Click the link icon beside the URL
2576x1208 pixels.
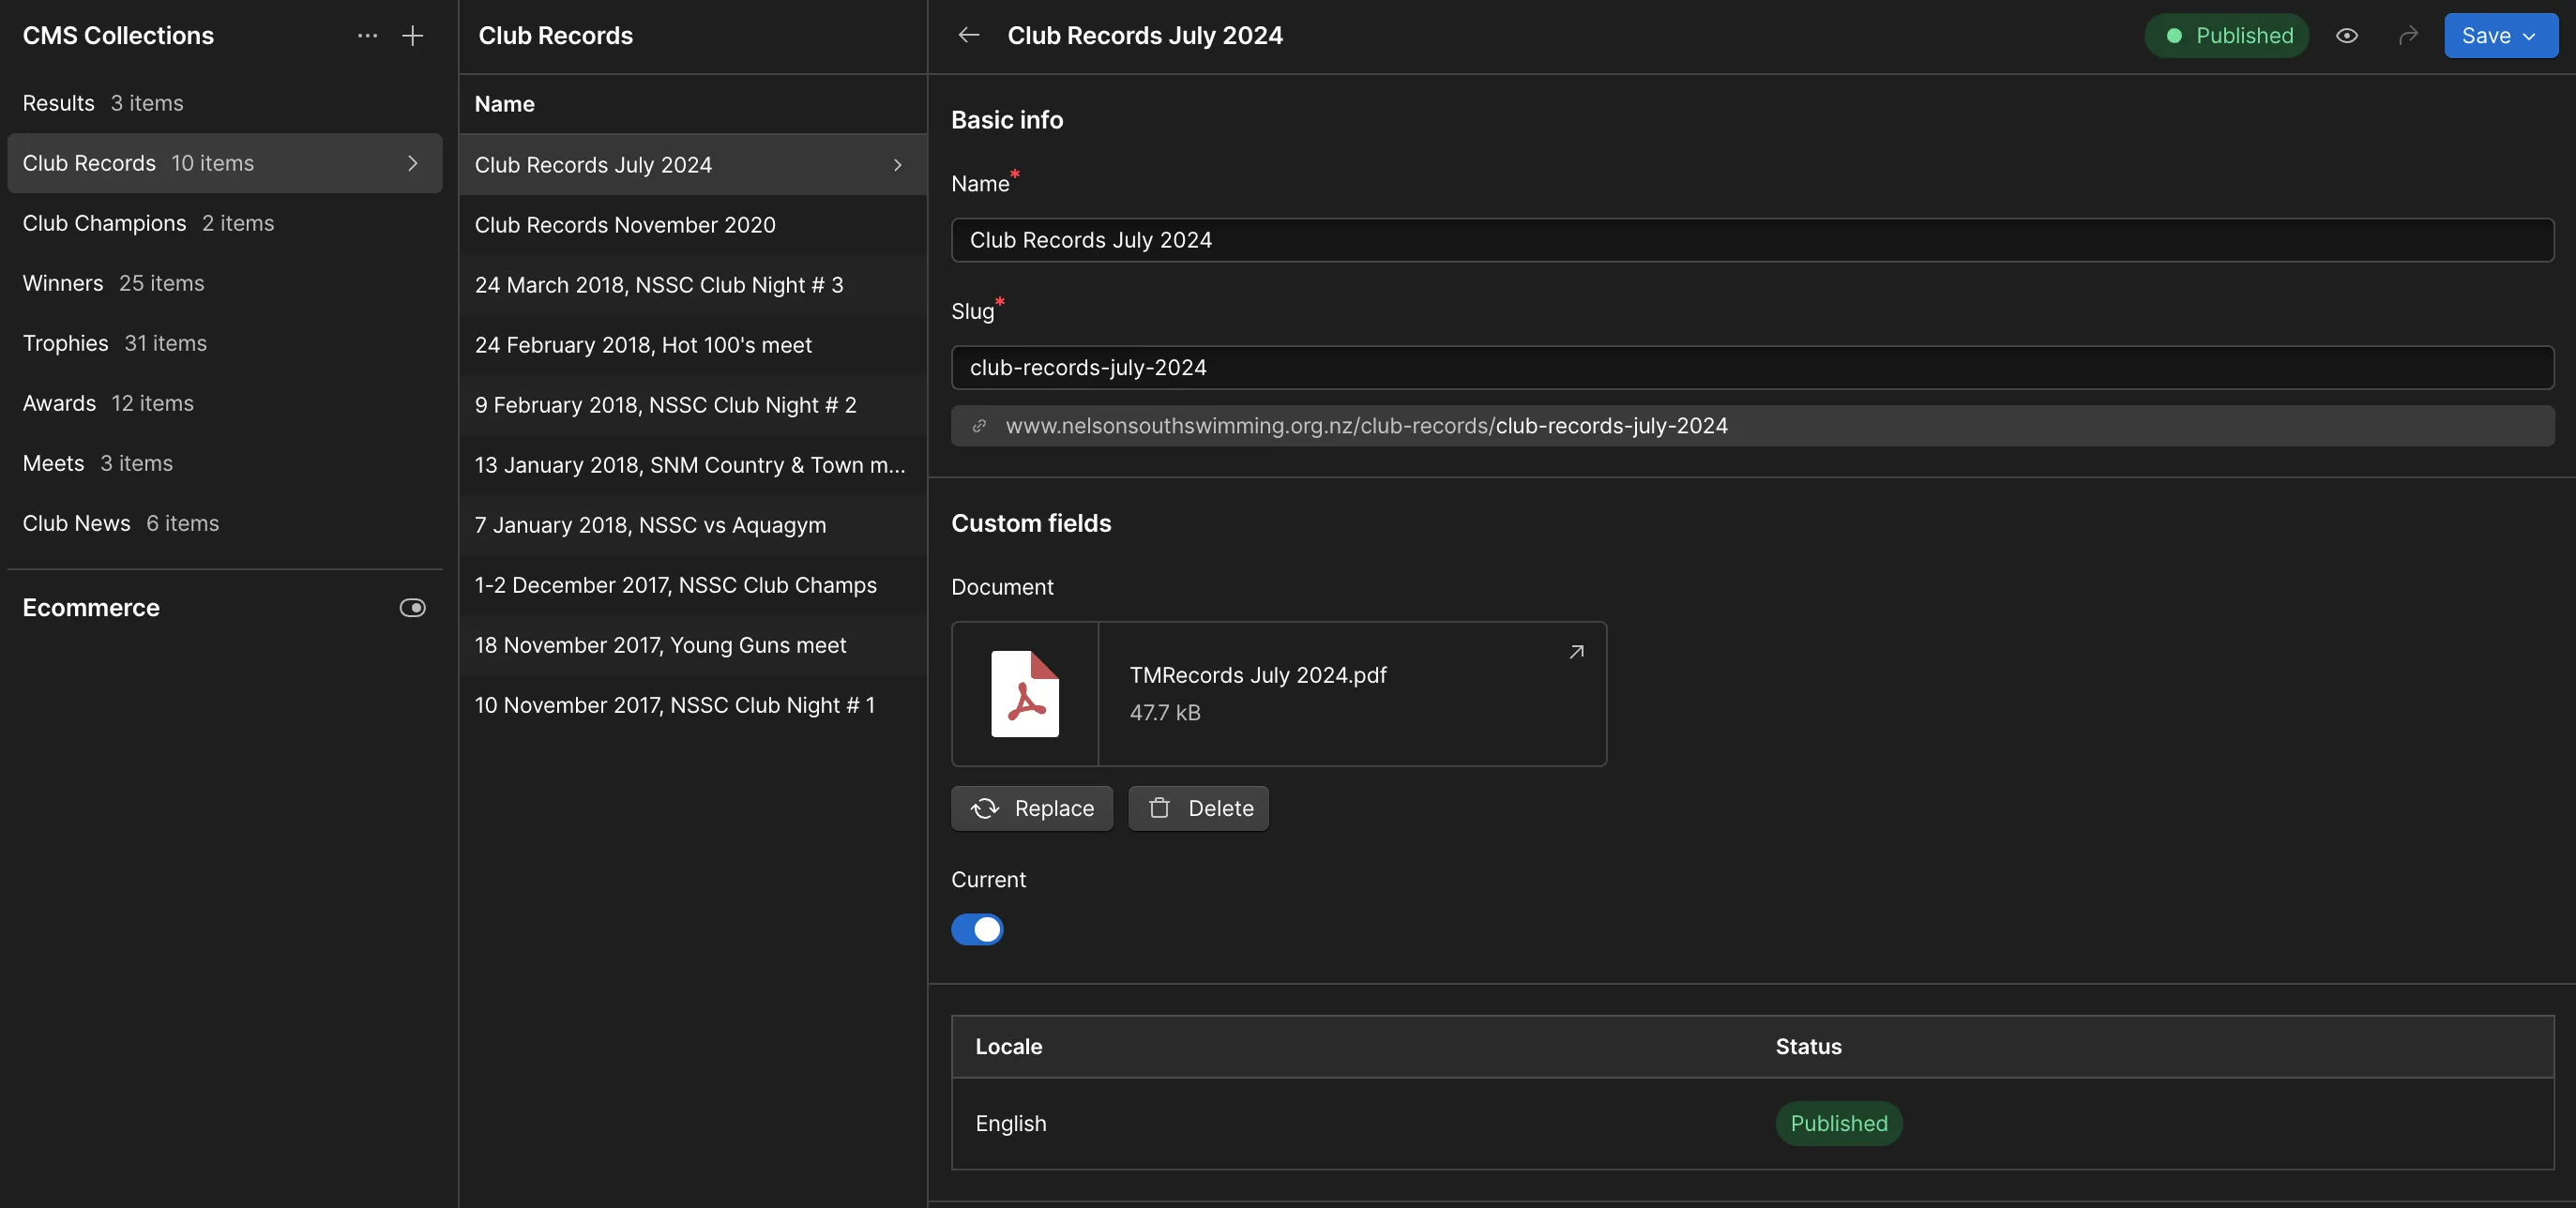(x=979, y=426)
